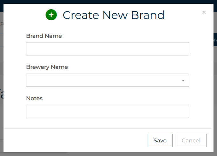Click the blank header area right of the title
This screenshot has height=156, width=217.
[x=185, y=15]
